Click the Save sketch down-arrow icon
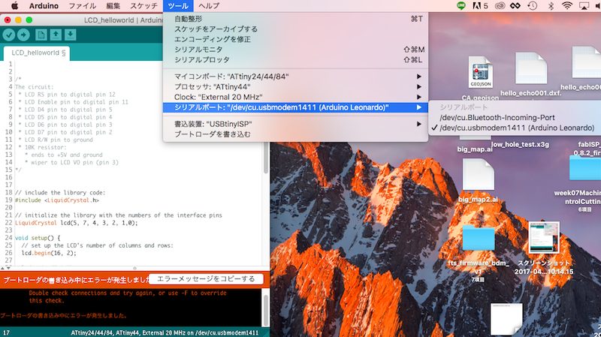This screenshot has width=601, height=337. coord(70,35)
